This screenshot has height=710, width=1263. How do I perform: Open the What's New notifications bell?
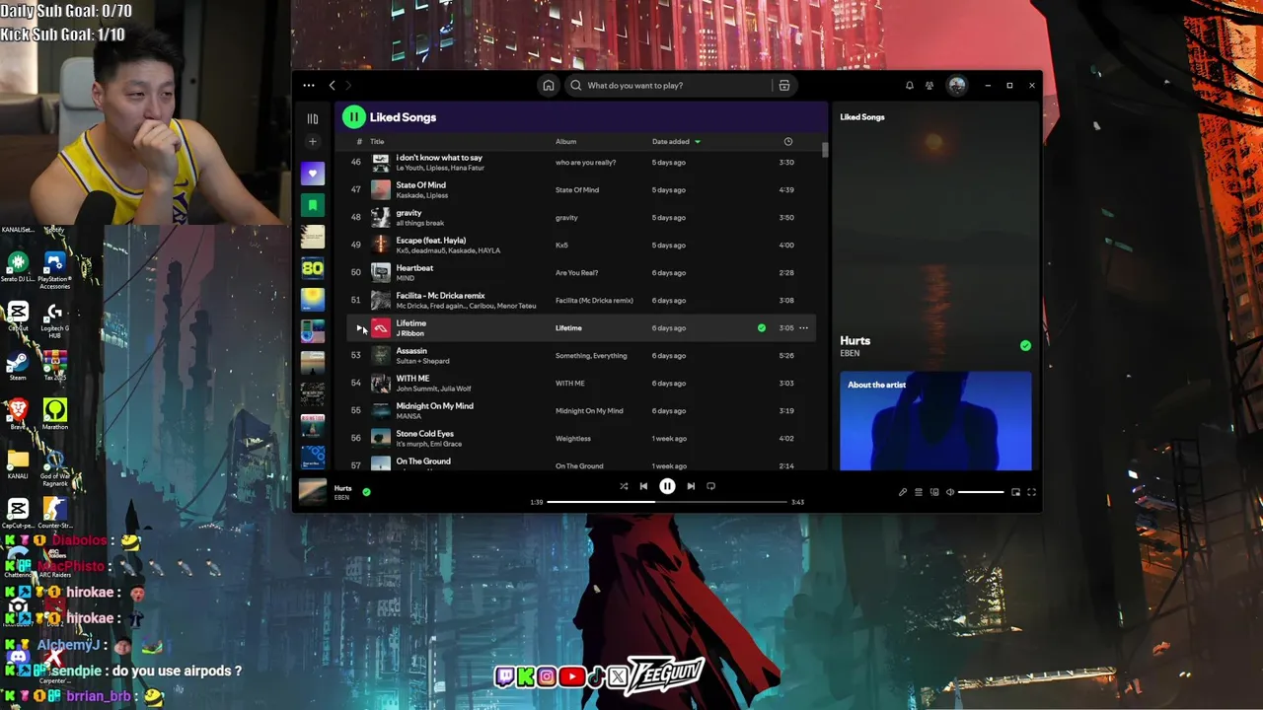(910, 86)
